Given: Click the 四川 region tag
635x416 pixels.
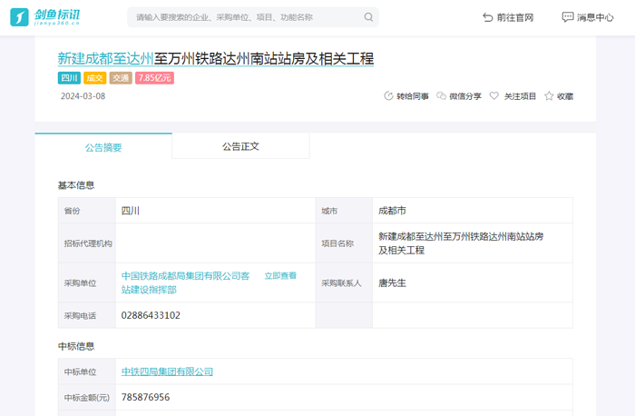Looking at the screenshot, I should [x=69, y=78].
